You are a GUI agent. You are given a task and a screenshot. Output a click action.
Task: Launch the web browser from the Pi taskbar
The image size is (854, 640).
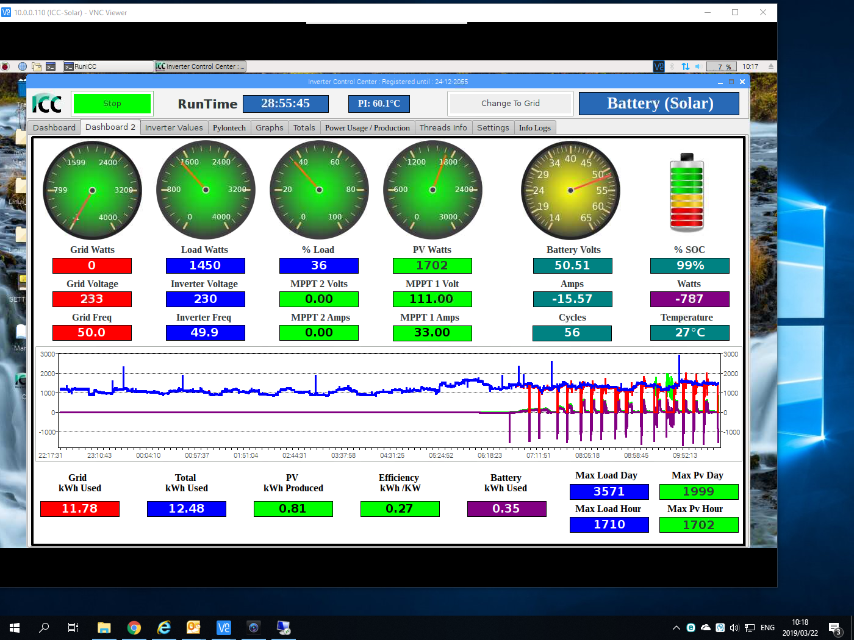click(x=22, y=66)
